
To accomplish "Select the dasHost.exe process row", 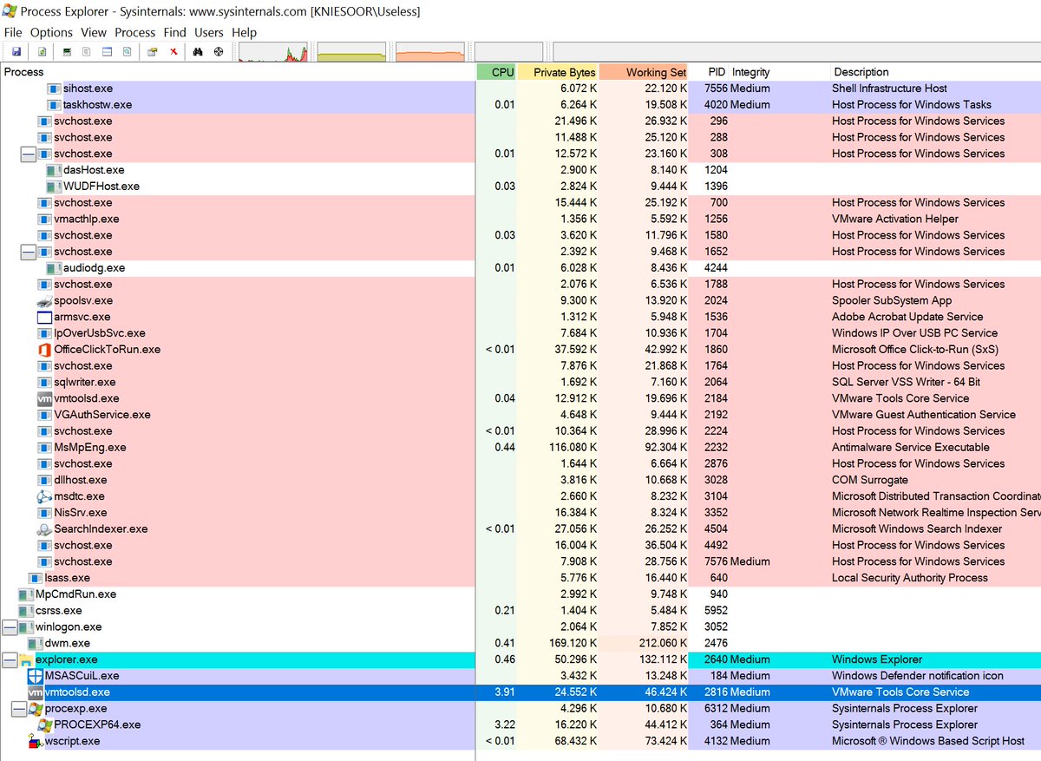I will [x=520, y=170].
